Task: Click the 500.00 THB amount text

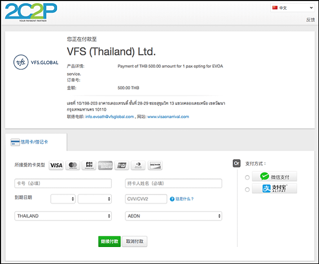Action: (128, 88)
